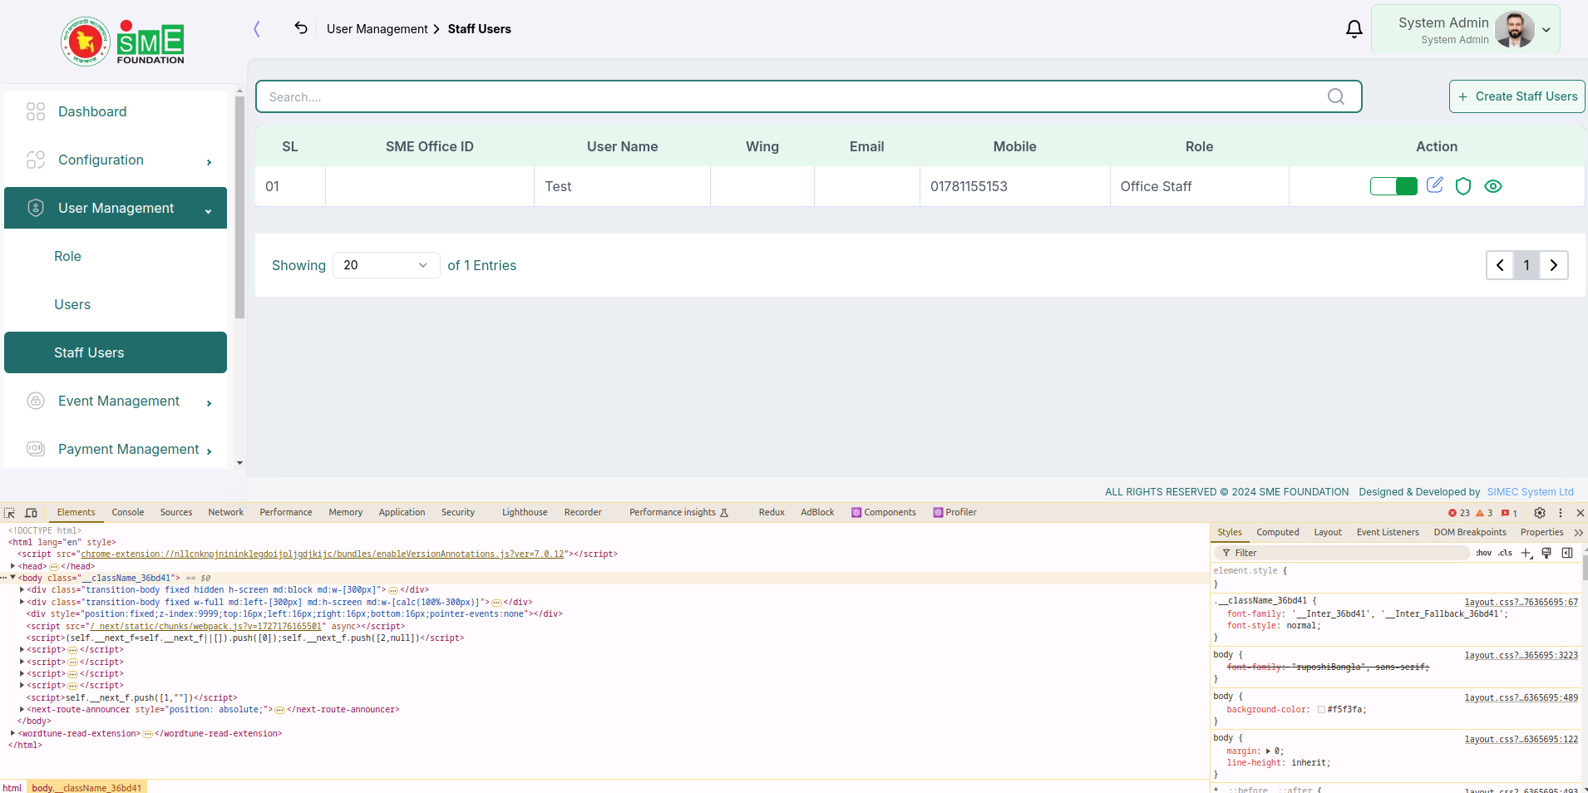Toggle .cls element classes panel

(x=1506, y=553)
